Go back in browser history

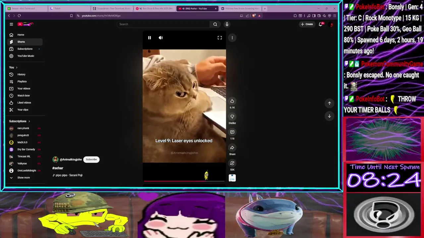coord(9,16)
